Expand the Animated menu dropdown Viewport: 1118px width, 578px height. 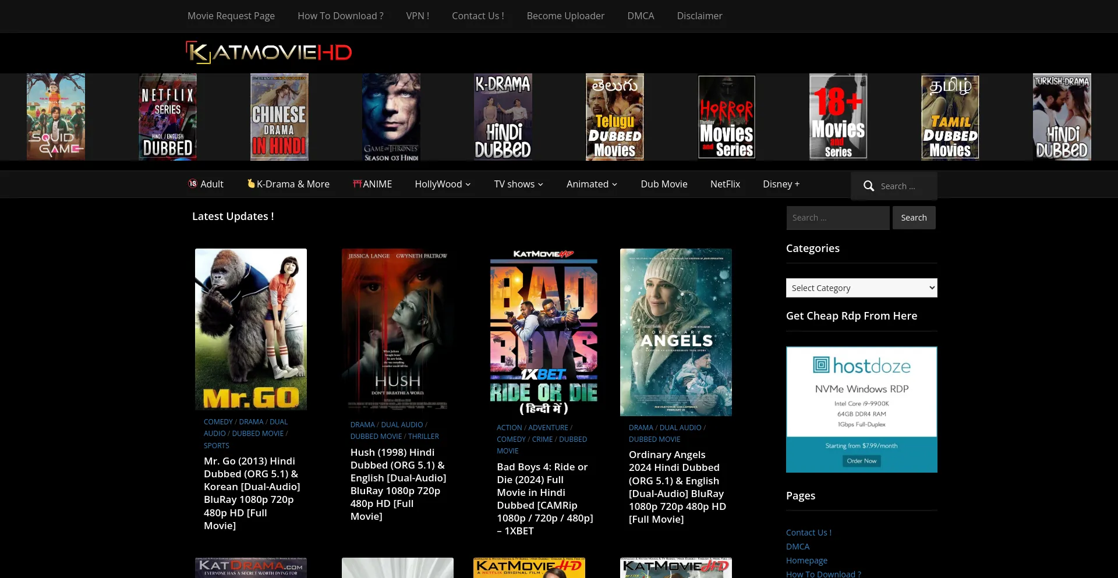tap(592, 184)
